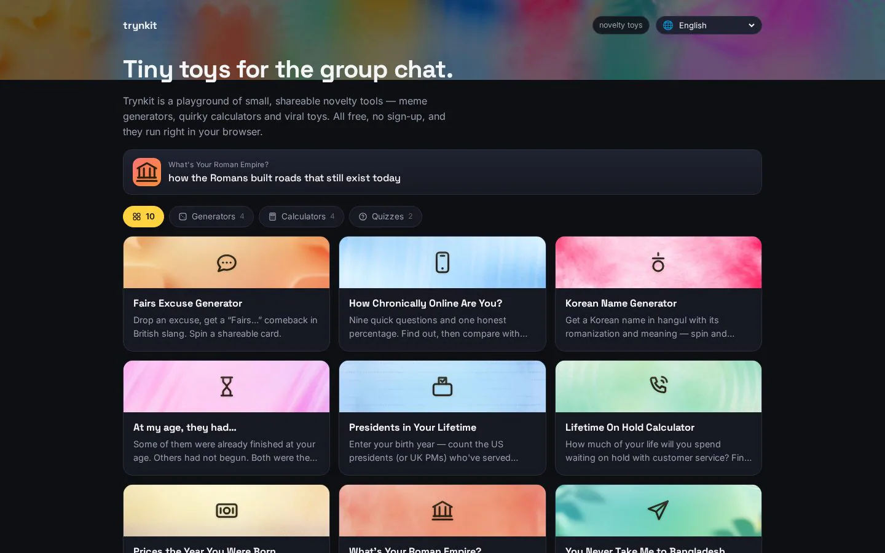Image resolution: width=885 pixels, height=553 pixels.
Task: Click the phone call icon on Hold card
Action: [x=658, y=385]
